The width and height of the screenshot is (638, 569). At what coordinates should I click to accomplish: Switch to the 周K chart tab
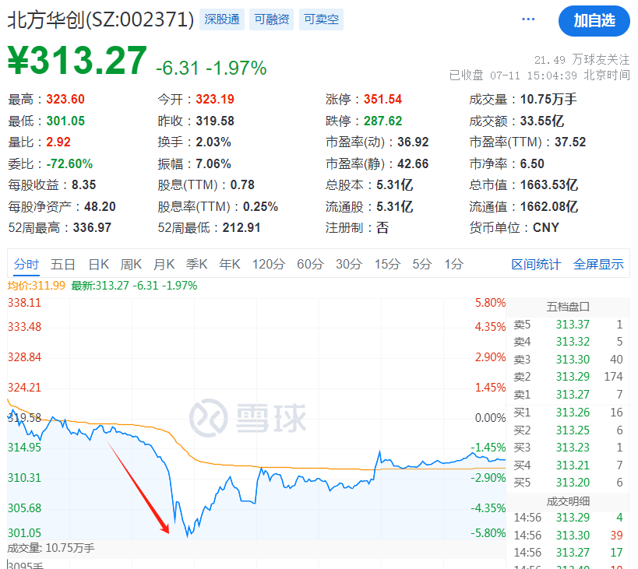point(131,264)
